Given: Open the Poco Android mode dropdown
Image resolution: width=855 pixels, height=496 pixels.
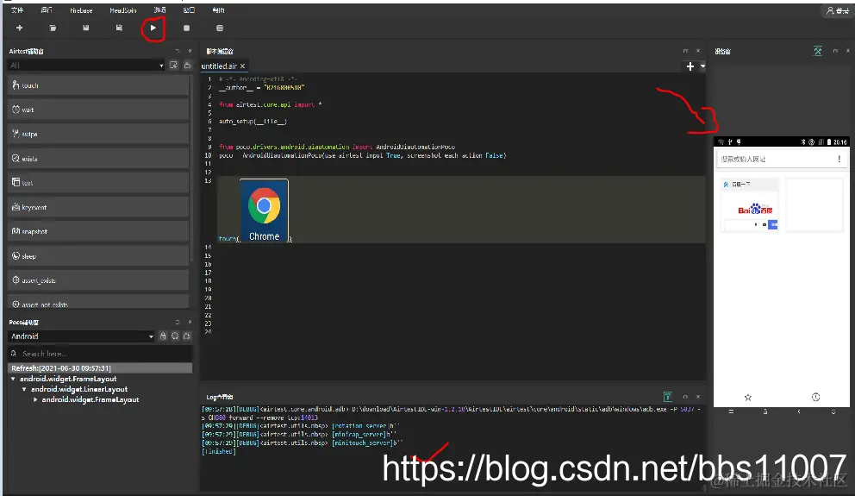Looking at the screenshot, I should (x=81, y=336).
